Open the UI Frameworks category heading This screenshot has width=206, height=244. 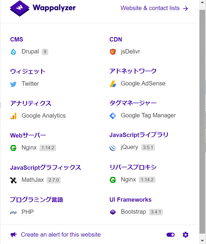(x=131, y=200)
